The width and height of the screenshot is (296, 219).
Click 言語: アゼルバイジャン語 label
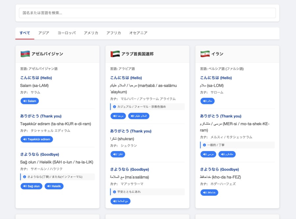pos(39,69)
